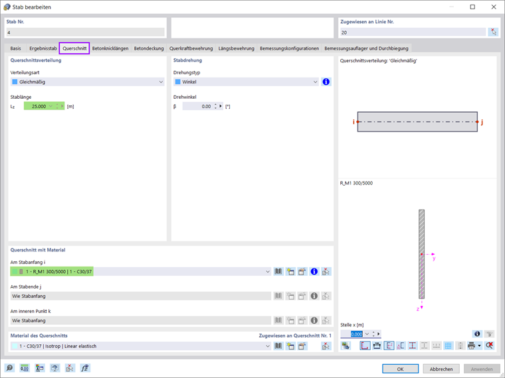505x378 pixels.
Task: Click the Drehwinkel β spinner arrows
Action: click(215, 106)
